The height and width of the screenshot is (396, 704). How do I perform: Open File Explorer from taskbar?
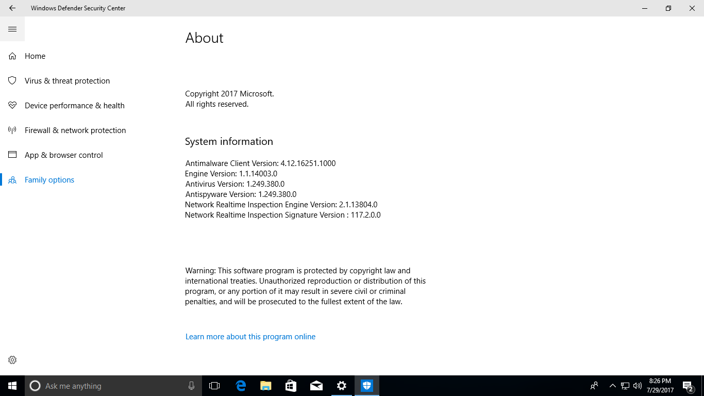point(266,386)
